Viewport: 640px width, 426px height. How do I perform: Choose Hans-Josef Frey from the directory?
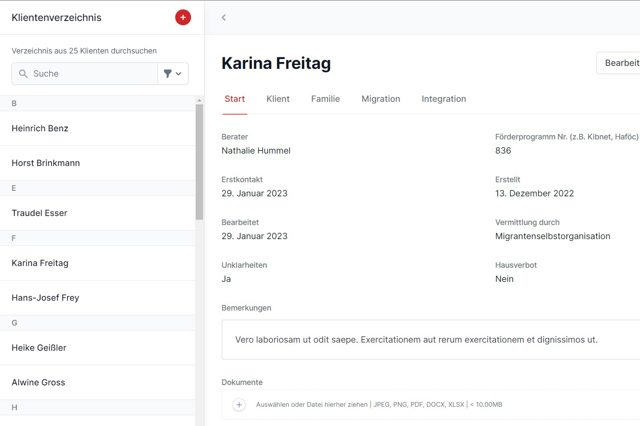(45, 298)
